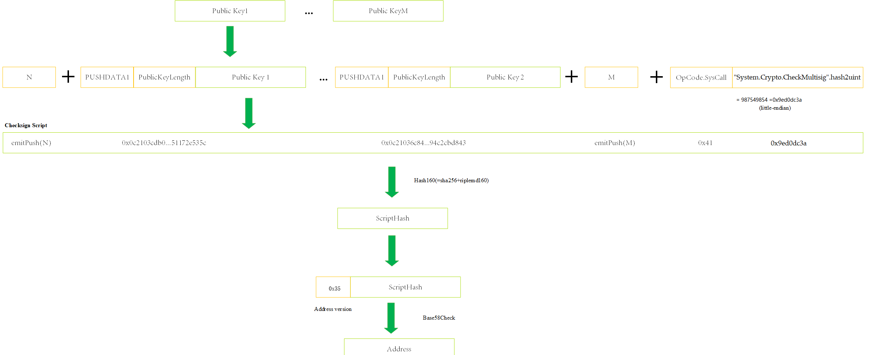Click 0x0c2103cdb0...51172e535c value

coord(164,143)
